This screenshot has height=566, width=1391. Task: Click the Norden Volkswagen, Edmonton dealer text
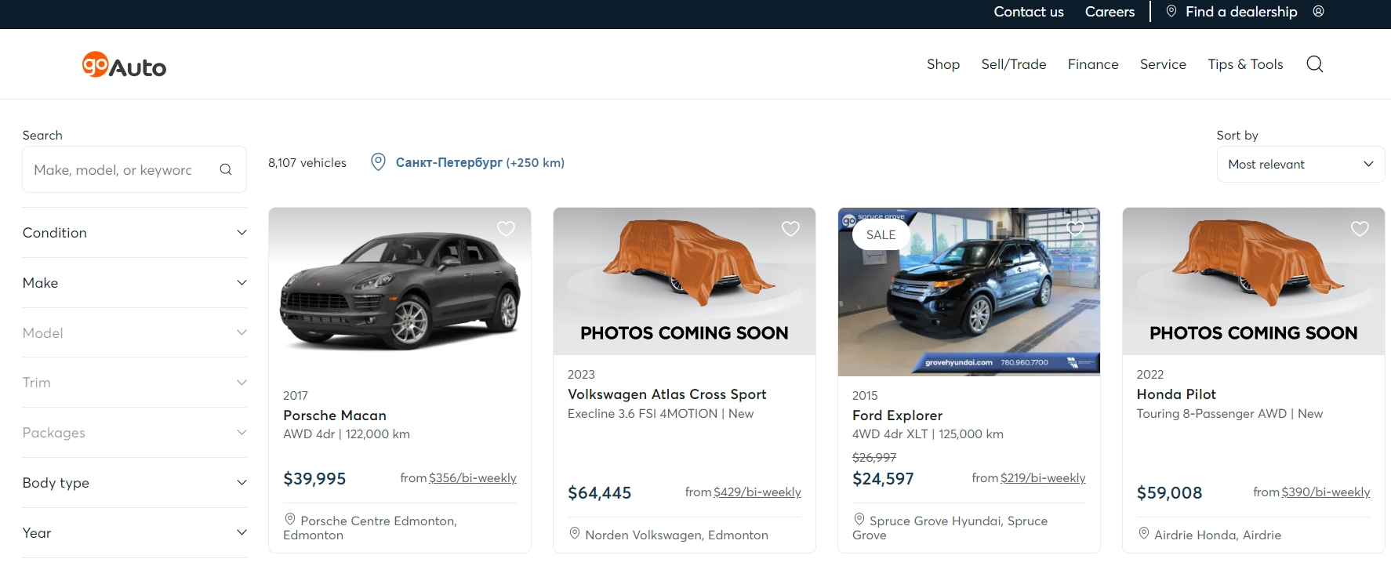(x=677, y=535)
